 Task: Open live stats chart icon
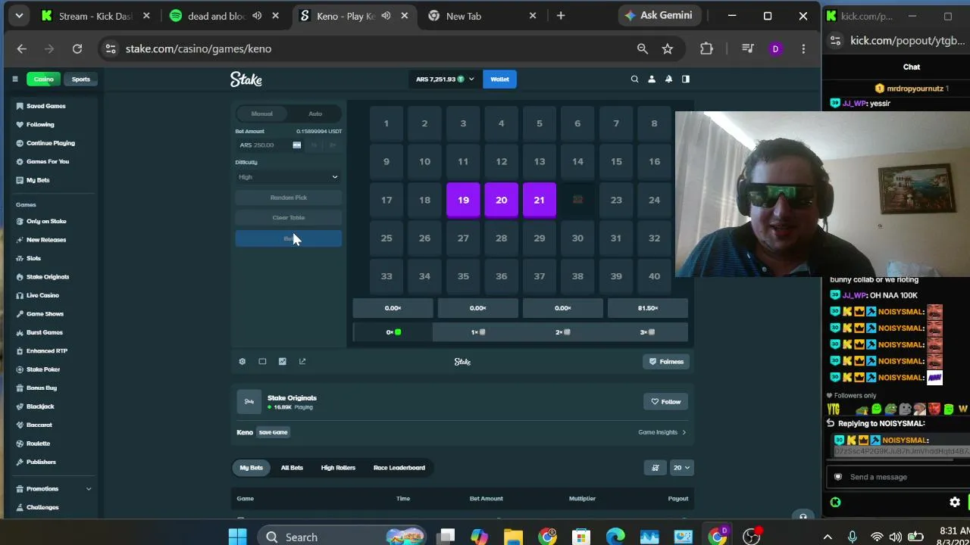point(283,362)
